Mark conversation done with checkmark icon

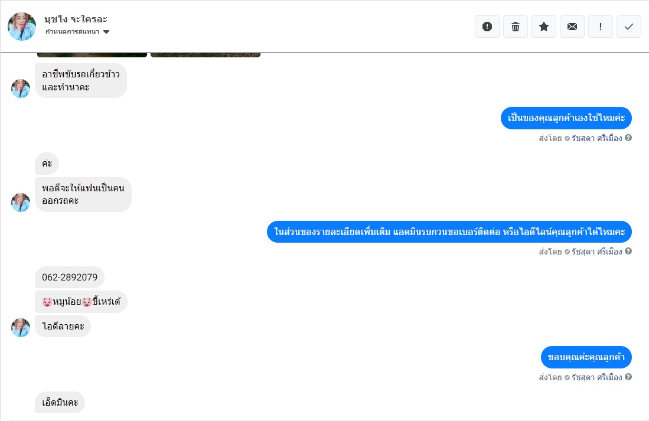point(629,27)
